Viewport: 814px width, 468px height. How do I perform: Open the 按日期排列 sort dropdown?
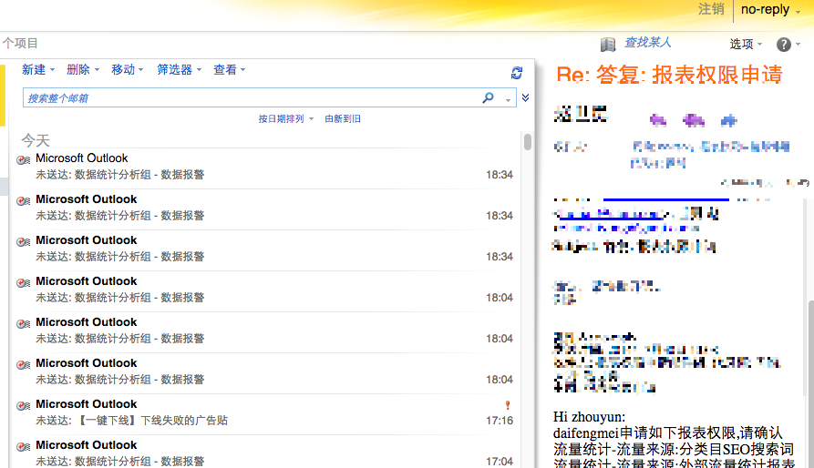(286, 118)
